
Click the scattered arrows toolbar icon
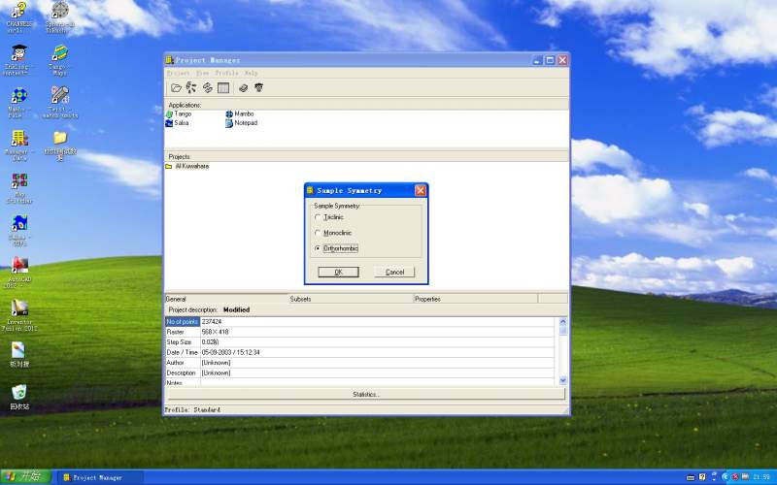191,88
